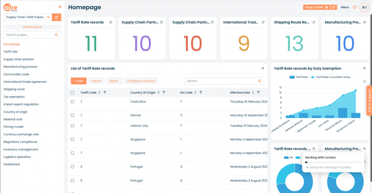Open the AU user avatar
Viewport: 372px width, 193px height.
click(364, 7)
